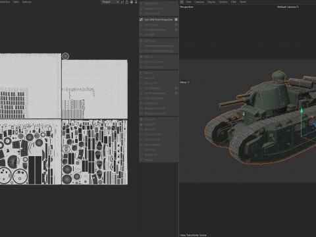The image size is (316, 237).
Task: Open the Paint menu
Action: (x=16, y=2)
